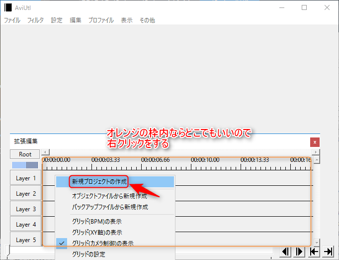Viewport: 339px width, 260px height.
Task: Open the その他 menu
Action: [147, 20]
